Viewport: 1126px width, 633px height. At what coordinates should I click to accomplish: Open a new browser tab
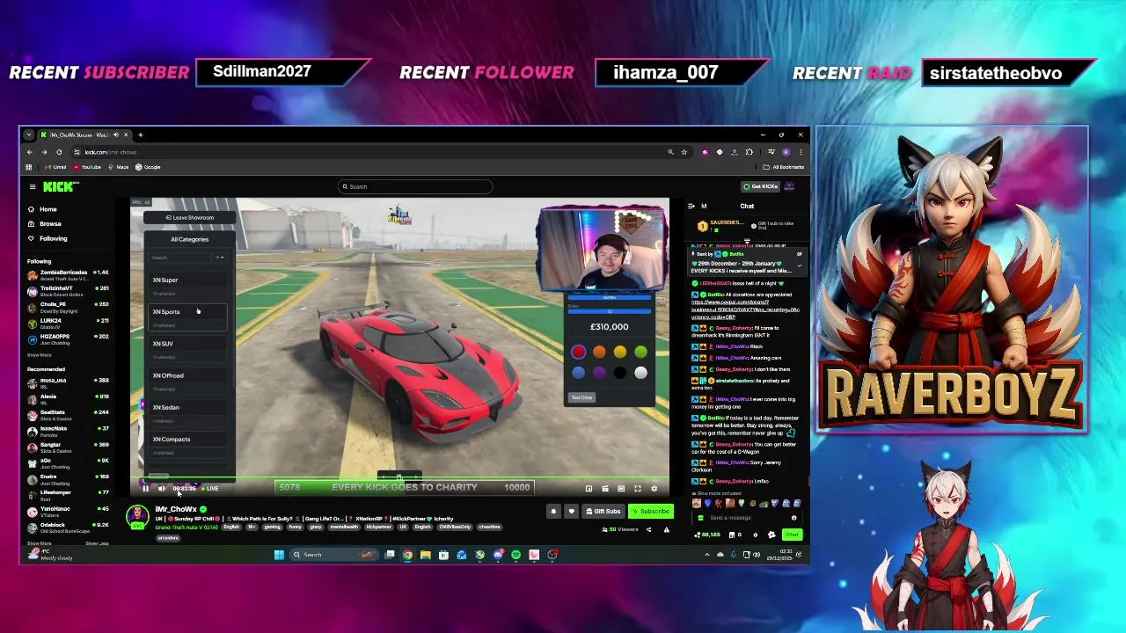[140, 135]
